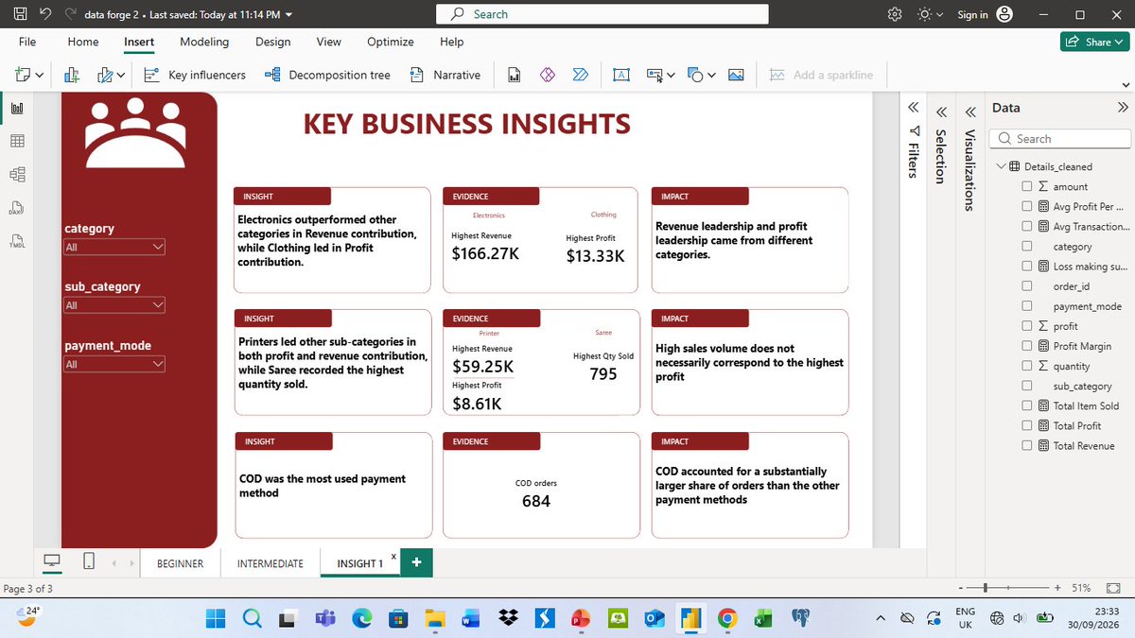Check the payment_mode field checkbox
1135x638 pixels.
point(1026,306)
